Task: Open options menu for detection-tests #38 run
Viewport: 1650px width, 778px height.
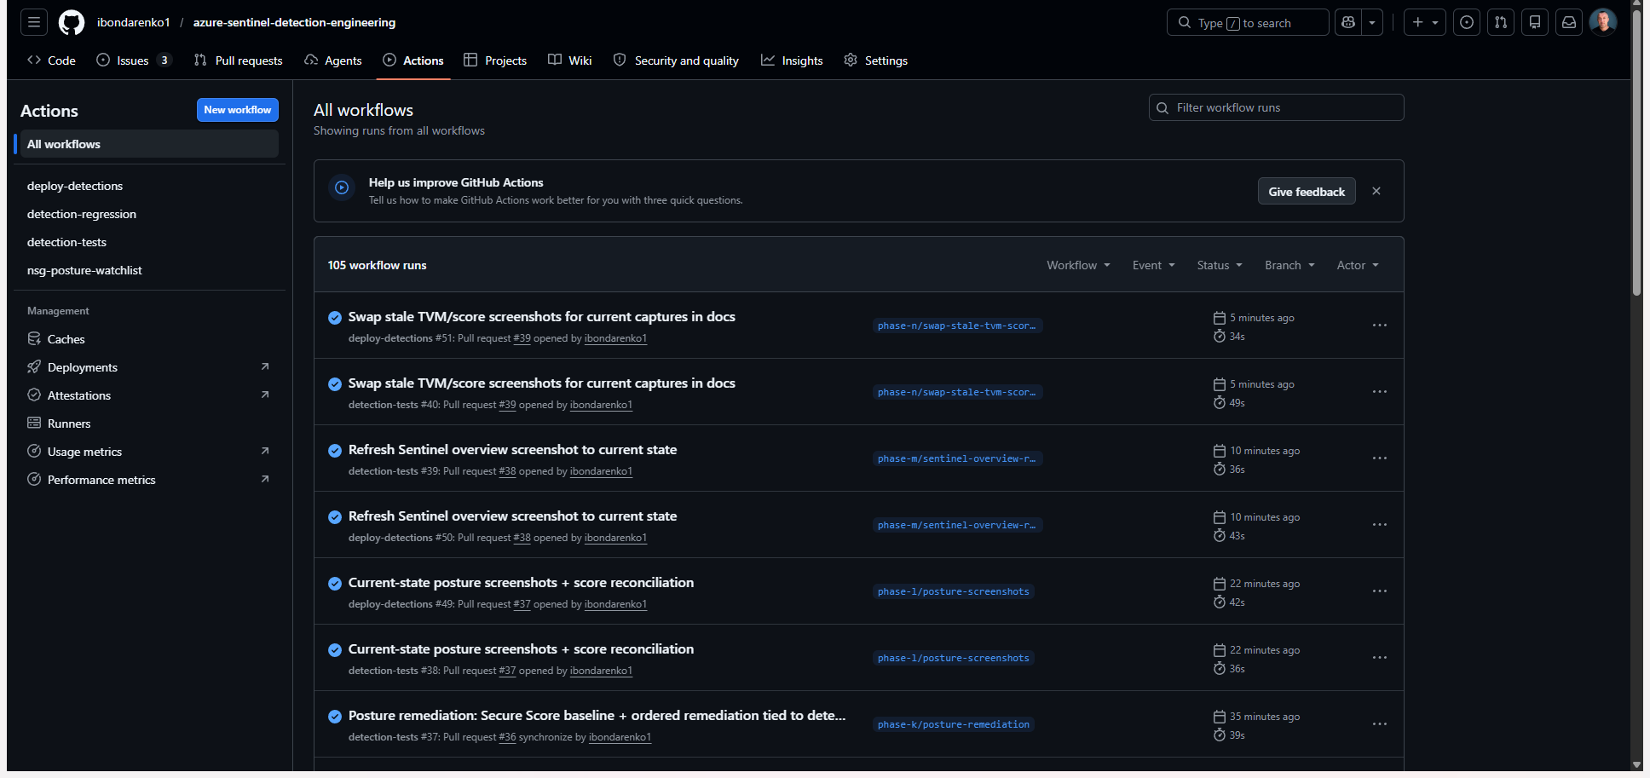Action: (x=1379, y=658)
